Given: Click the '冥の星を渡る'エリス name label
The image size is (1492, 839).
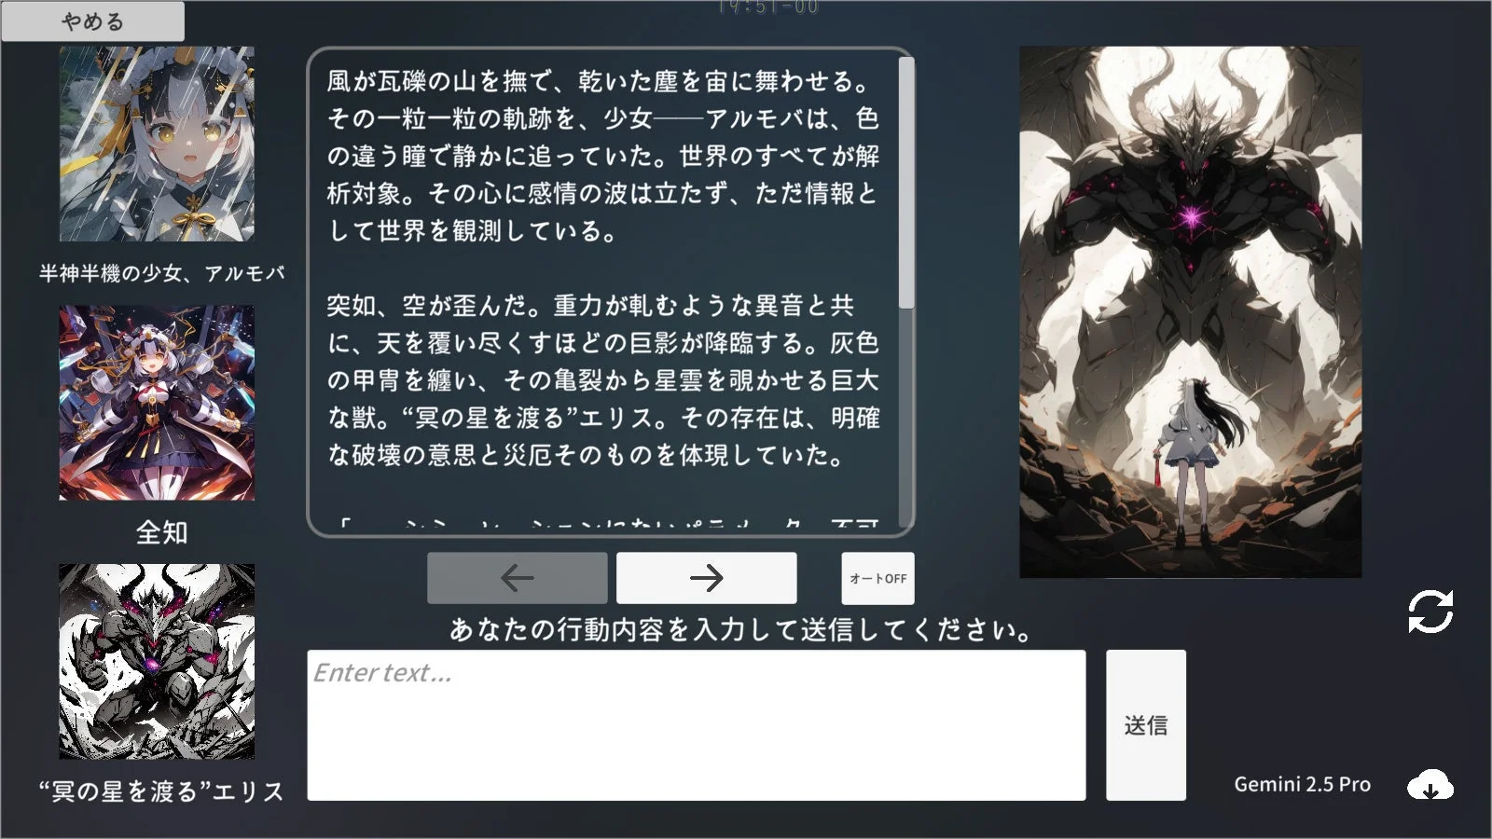Looking at the screenshot, I should 160,791.
